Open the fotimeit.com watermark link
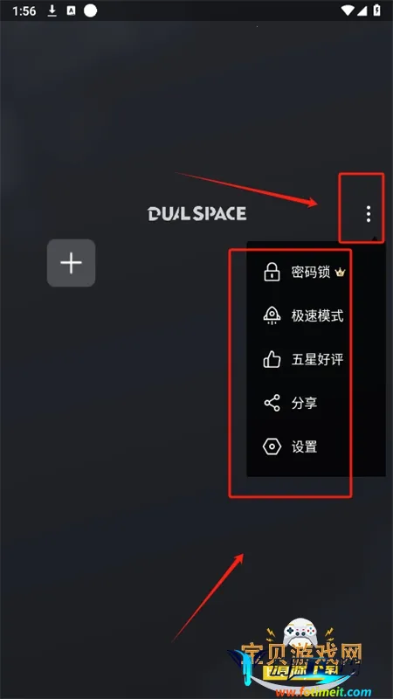 pos(323,692)
